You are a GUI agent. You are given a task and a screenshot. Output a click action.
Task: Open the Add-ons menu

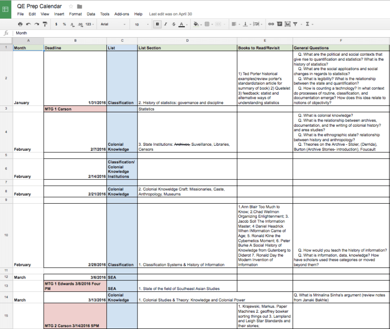(121, 14)
